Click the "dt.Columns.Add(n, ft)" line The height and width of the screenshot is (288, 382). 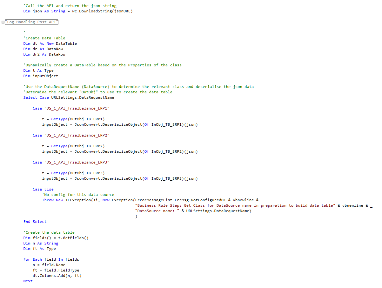(57, 276)
